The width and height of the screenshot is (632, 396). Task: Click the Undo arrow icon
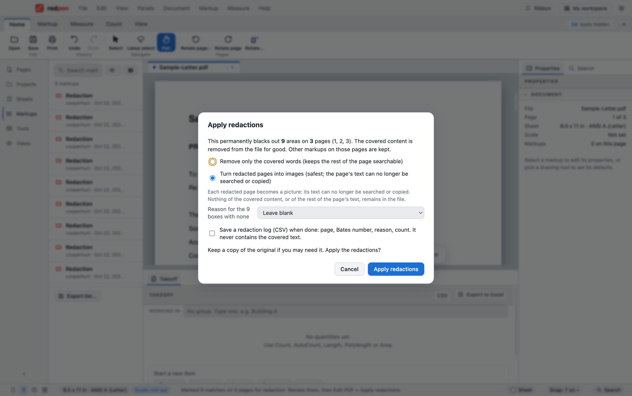coord(74,40)
